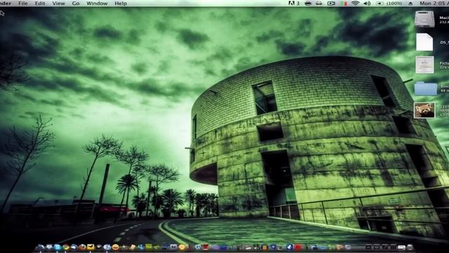Open the Italian flag input source menu

click(344, 4)
